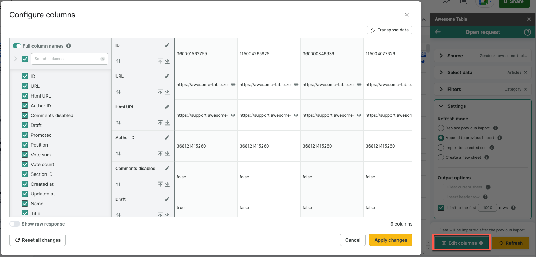
Task: Edit the Author ID column name
Action: 167,138
